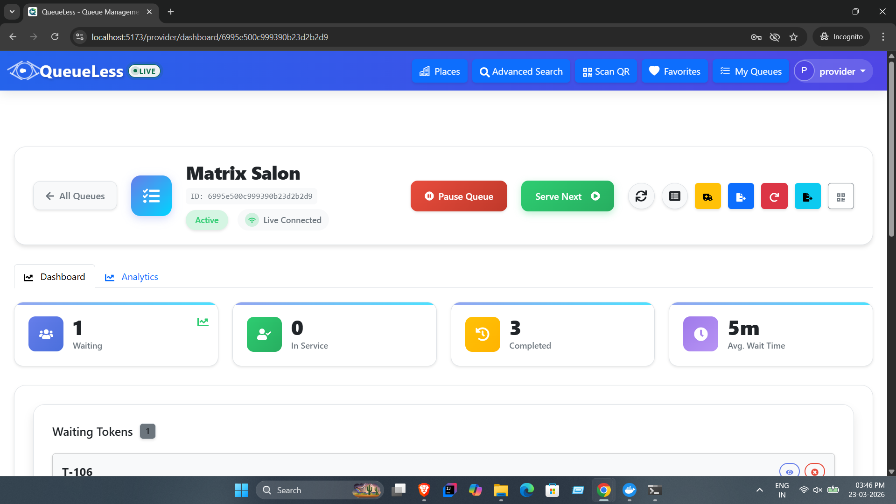Image resolution: width=896 pixels, height=504 pixels.
Task: Expand the provider account dropdown
Action: point(833,71)
